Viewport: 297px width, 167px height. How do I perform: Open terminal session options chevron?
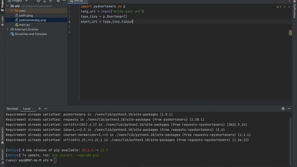tap(45, 109)
